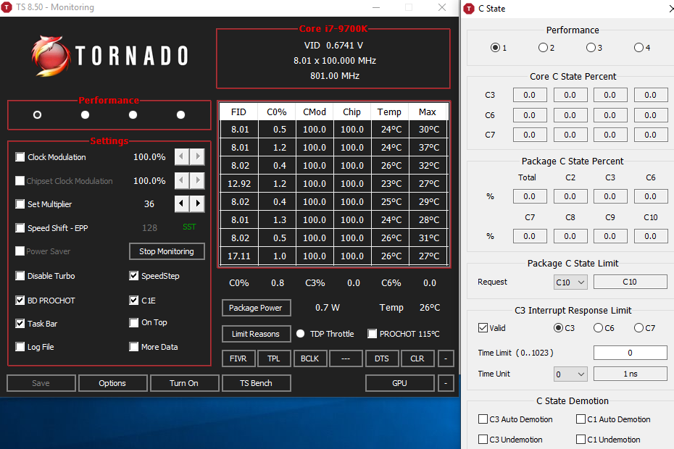This screenshot has height=449, width=674.
Task: Check Disable Turbo option
Action: [x=20, y=275]
